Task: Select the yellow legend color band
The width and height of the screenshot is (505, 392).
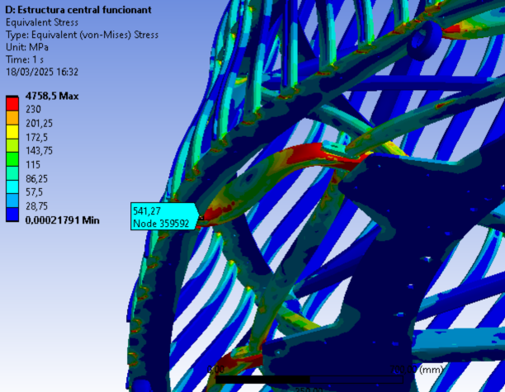Action: (12, 130)
